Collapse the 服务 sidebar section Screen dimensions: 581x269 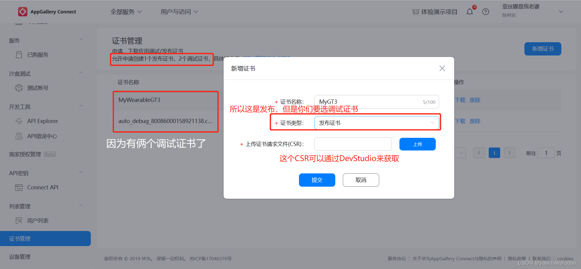tap(81, 40)
